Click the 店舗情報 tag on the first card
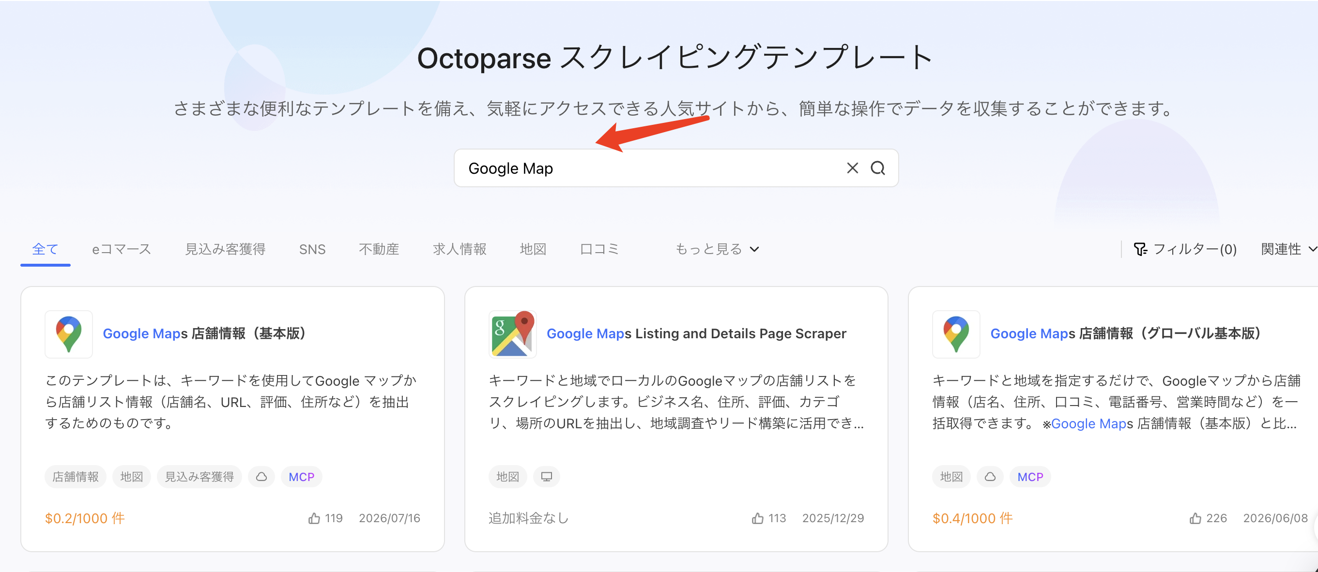 click(75, 477)
